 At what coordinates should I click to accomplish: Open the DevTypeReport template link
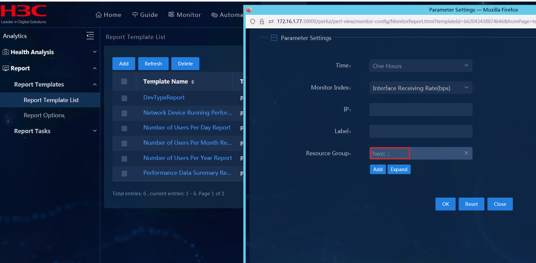(164, 97)
